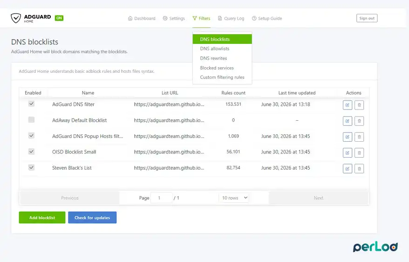Edit Steven Black's List entry
The height and width of the screenshot is (262, 409).
pyautogui.click(x=348, y=169)
